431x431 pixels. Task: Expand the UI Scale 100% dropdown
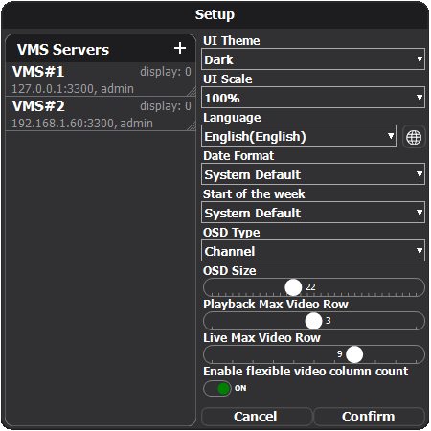coord(313,98)
